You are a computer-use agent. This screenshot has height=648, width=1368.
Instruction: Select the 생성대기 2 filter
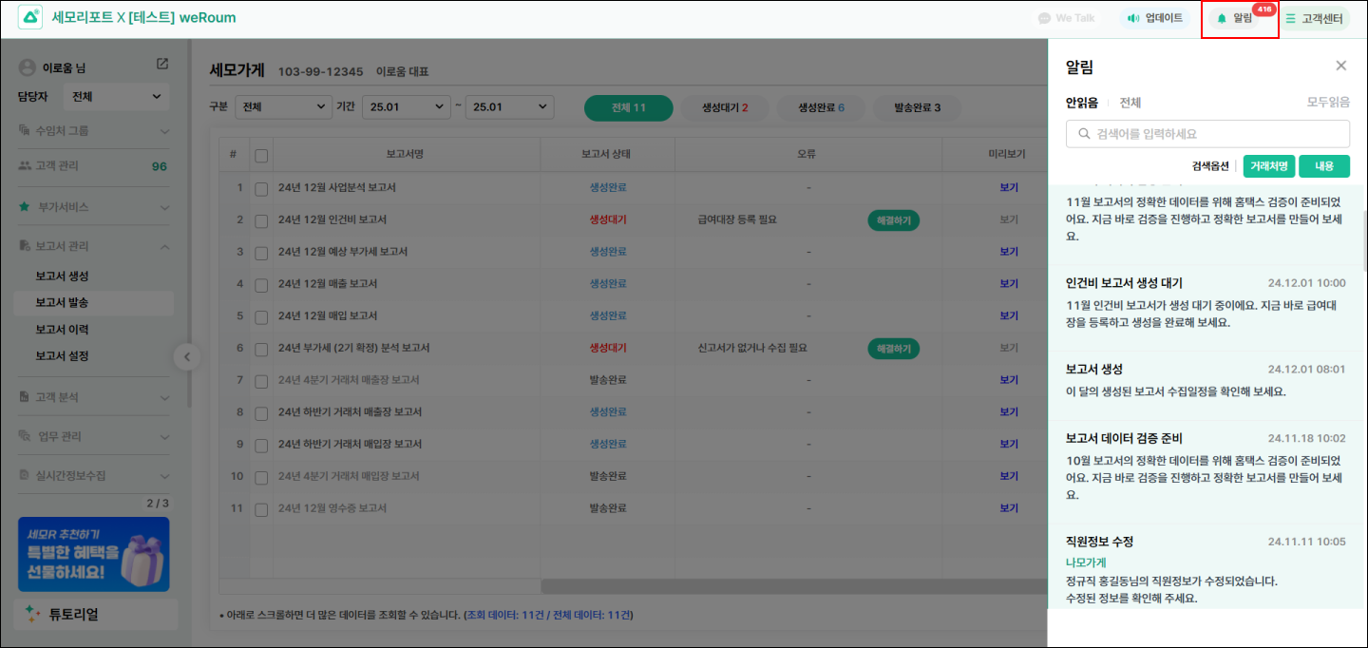tap(725, 107)
